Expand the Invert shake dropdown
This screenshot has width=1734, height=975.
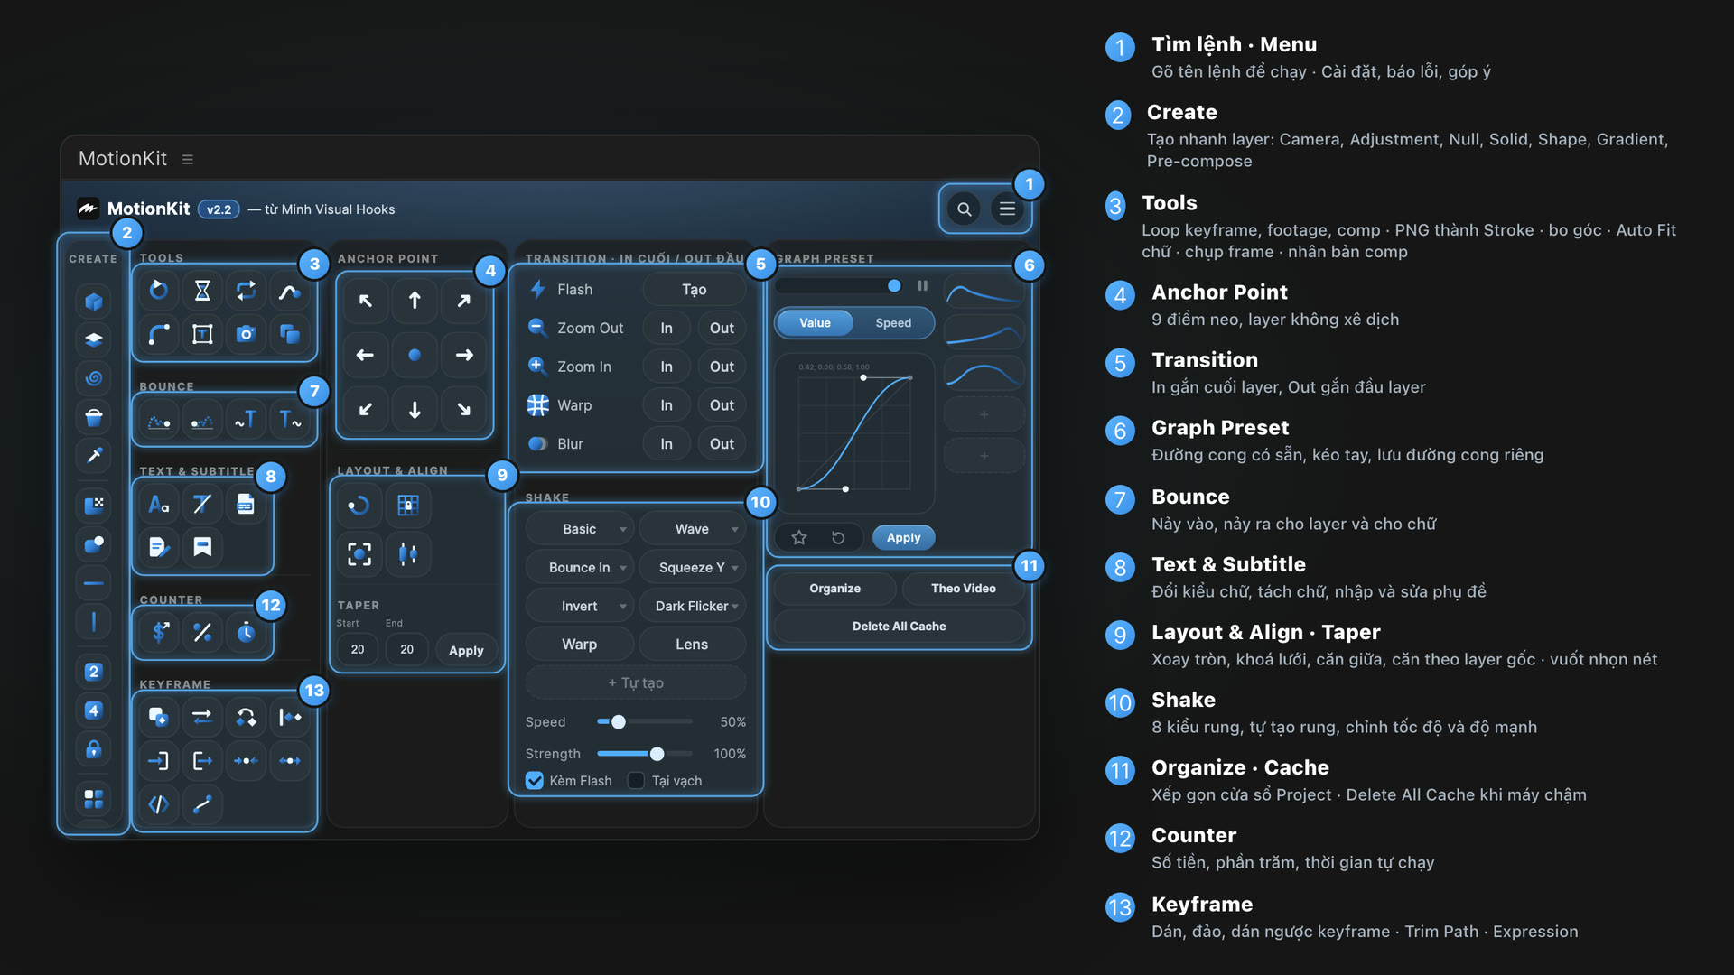click(579, 607)
